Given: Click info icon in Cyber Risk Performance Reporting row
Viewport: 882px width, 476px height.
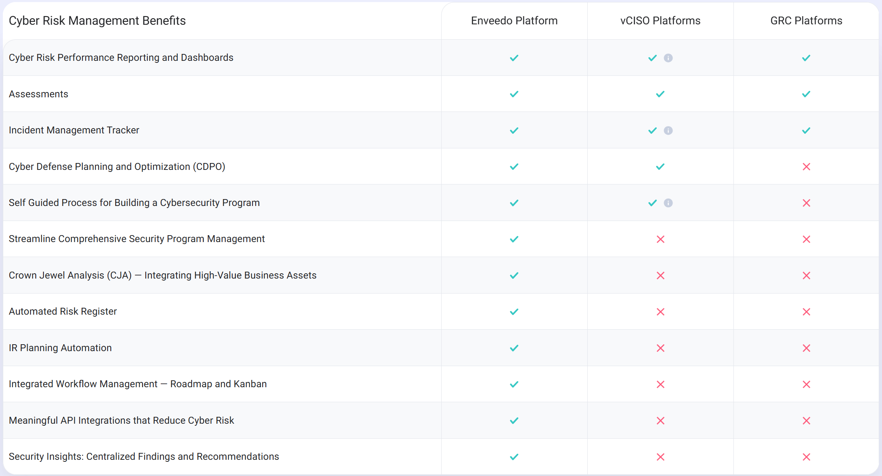Looking at the screenshot, I should pos(668,58).
